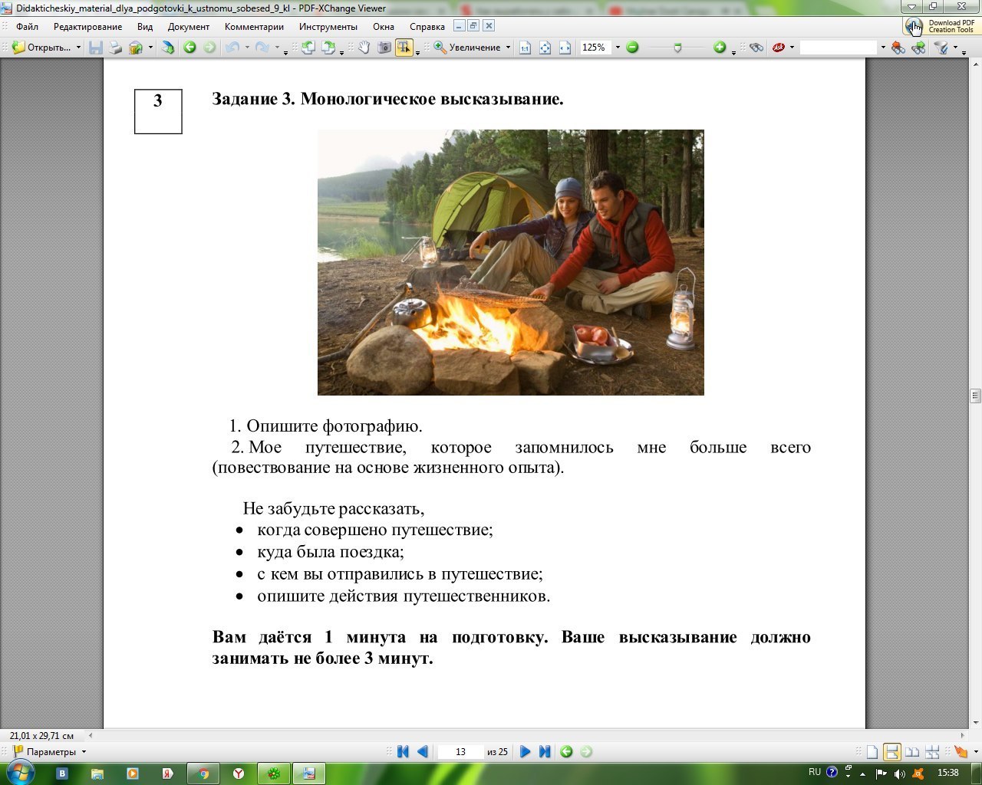
Task: Jump to the first page
Action: coord(403,752)
